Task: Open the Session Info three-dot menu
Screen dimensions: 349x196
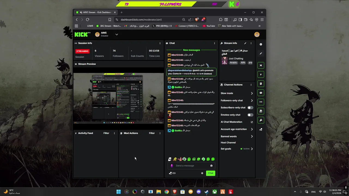Action: (x=160, y=43)
